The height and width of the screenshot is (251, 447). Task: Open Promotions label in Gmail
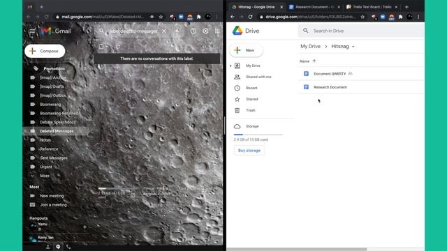click(x=54, y=68)
